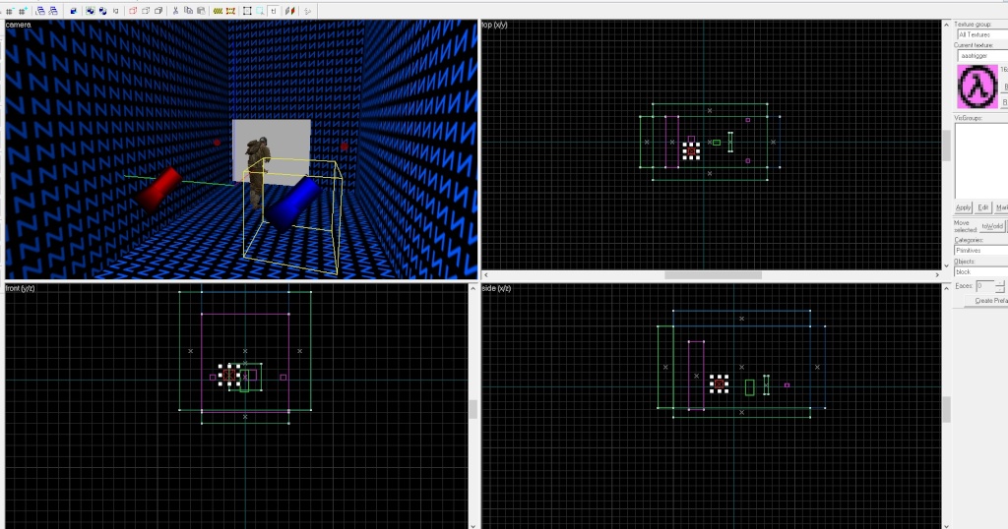The height and width of the screenshot is (529, 1008).
Task: Click inside the VisGroups list box
Action: (x=981, y=160)
